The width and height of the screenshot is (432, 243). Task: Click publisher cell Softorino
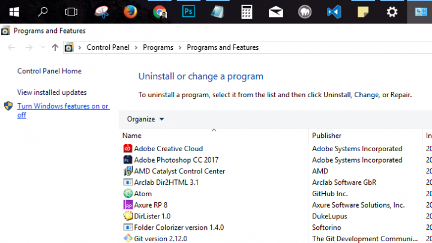(326, 227)
